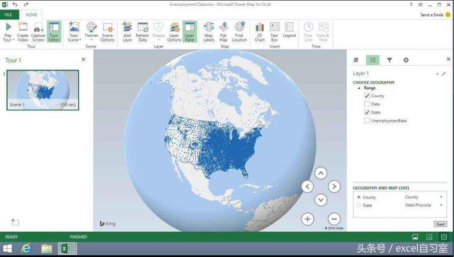The width and height of the screenshot is (454, 257).
Task: Click Send a Smile feedback
Action: point(436,14)
